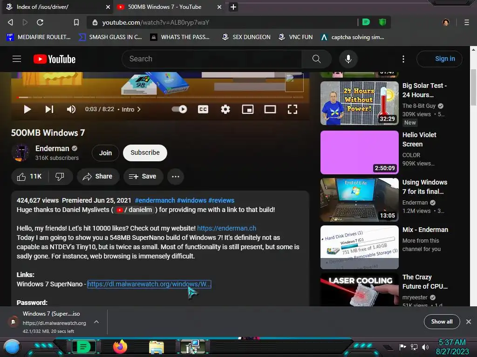Go to the YouTube home logo
Viewport: 477px width, 357px height.
pyautogui.click(x=55, y=59)
